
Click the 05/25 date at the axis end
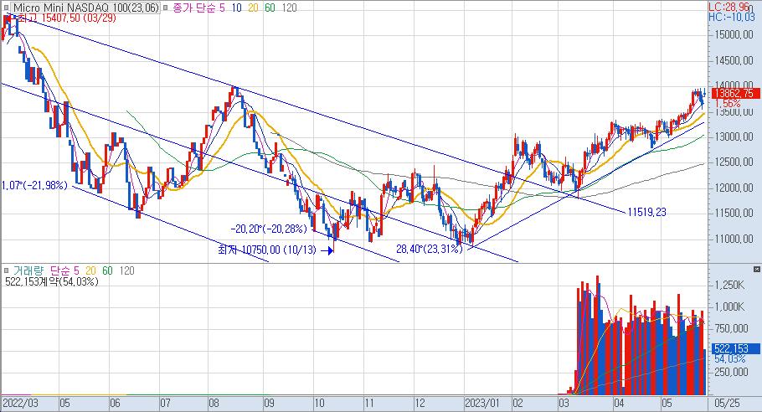728,404
